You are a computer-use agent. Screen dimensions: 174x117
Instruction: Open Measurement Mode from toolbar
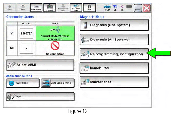point(63,8)
